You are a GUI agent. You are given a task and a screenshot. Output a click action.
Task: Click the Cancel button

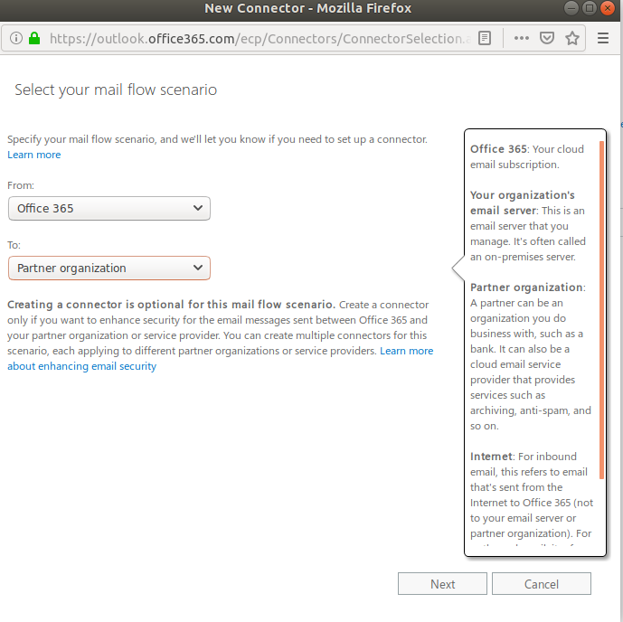click(541, 583)
